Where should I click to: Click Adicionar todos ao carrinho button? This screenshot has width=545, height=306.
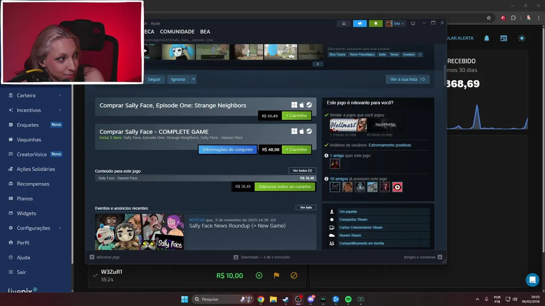coord(285,187)
